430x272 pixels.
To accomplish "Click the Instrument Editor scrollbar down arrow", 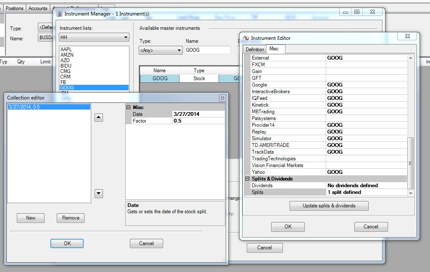I will coord(411,193).
